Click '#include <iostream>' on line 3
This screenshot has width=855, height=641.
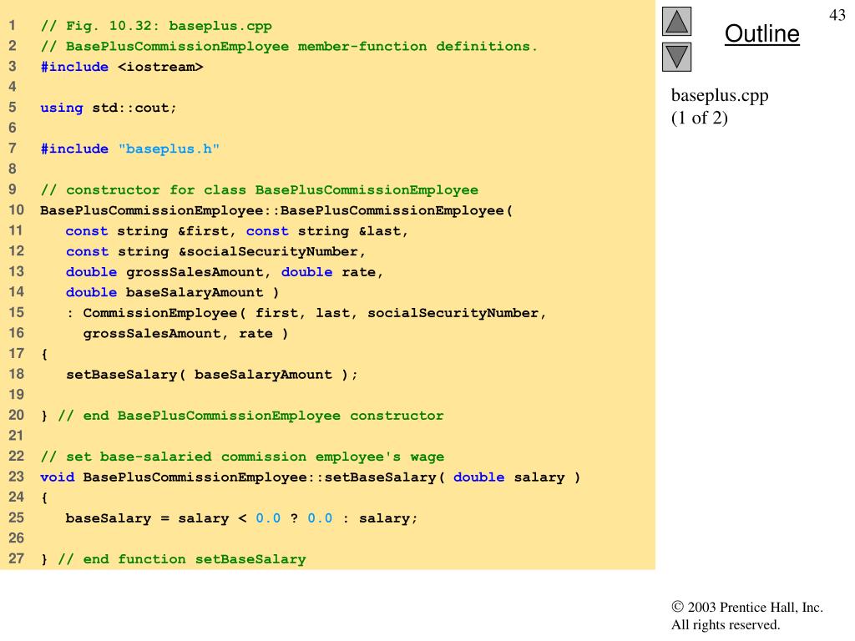[122, 67]
